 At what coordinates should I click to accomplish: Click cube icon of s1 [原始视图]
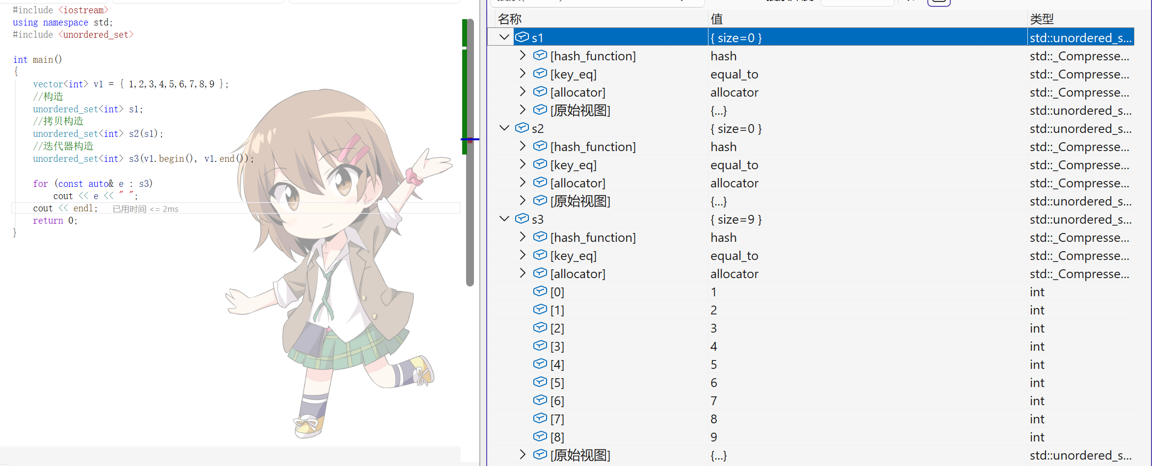540,110
